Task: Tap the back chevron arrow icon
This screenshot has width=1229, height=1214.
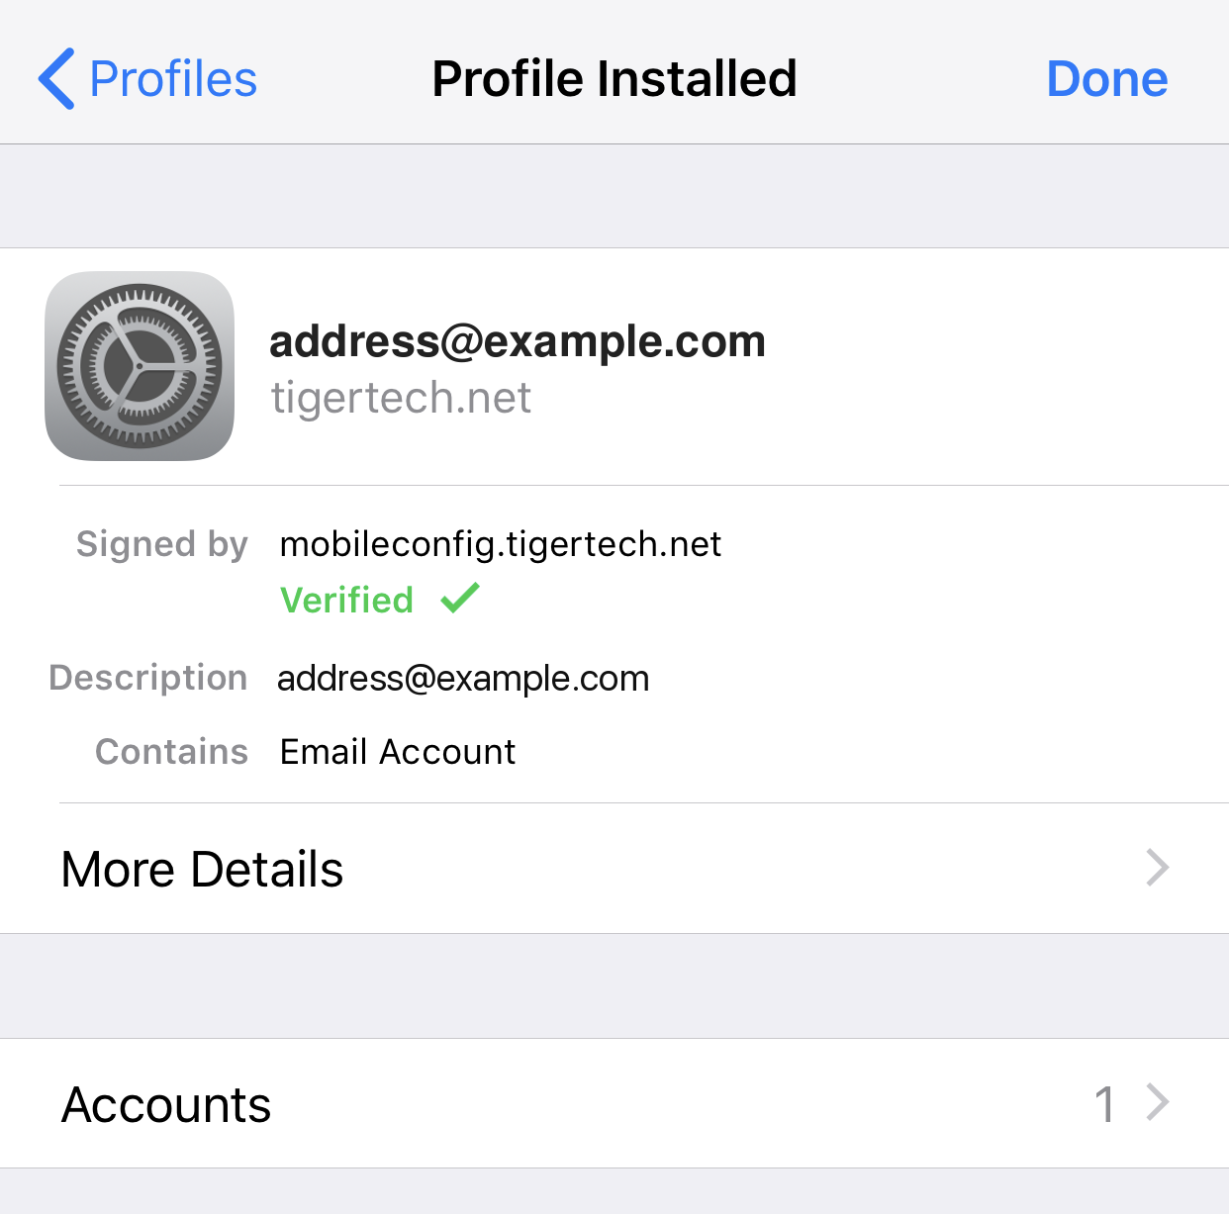Action: coord(56,78)
